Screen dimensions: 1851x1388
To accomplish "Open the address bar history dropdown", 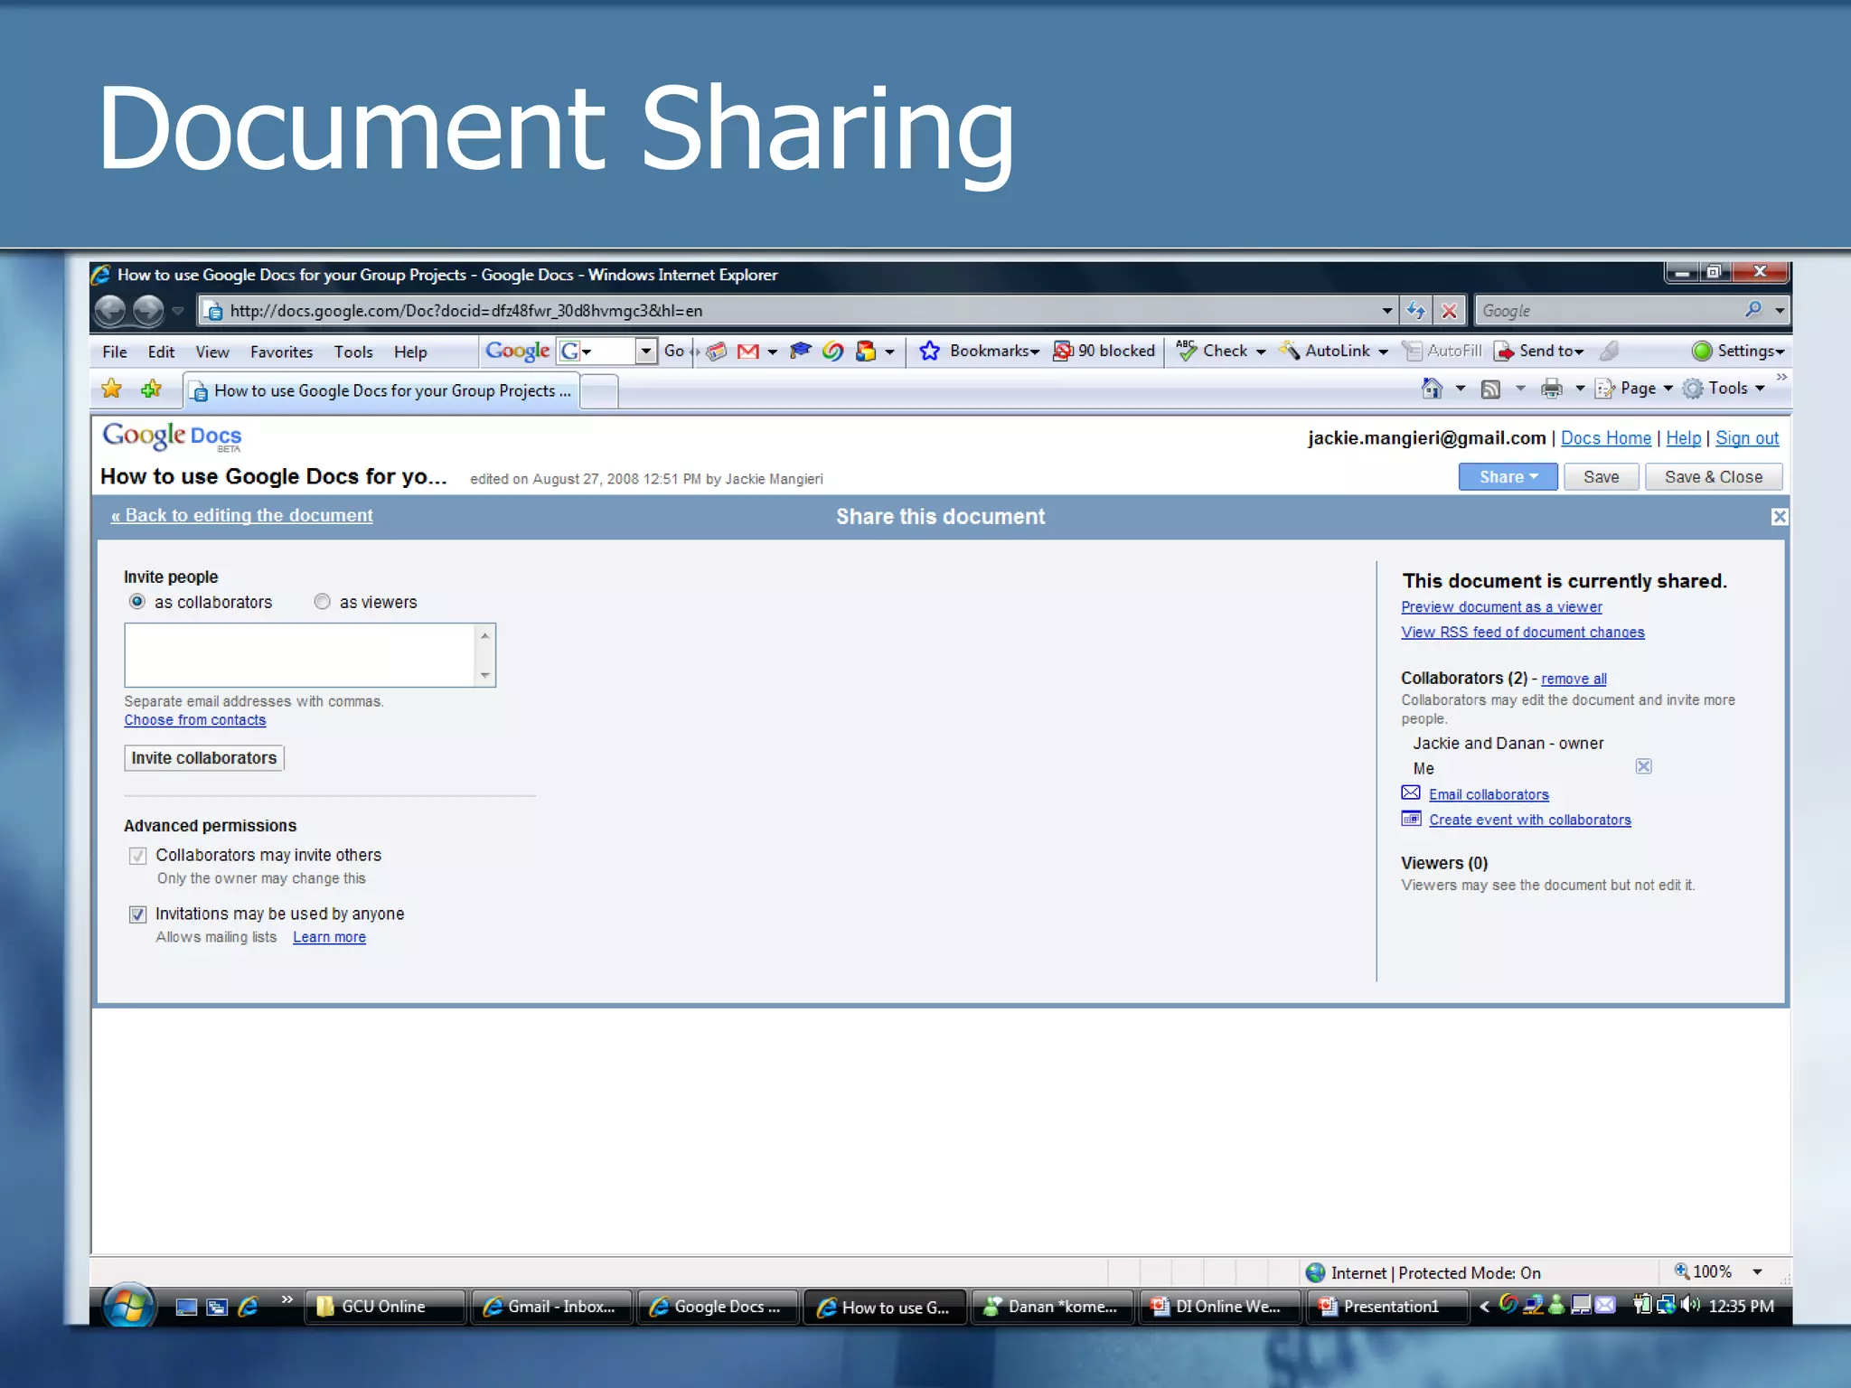I will (x=1386, y=311).
